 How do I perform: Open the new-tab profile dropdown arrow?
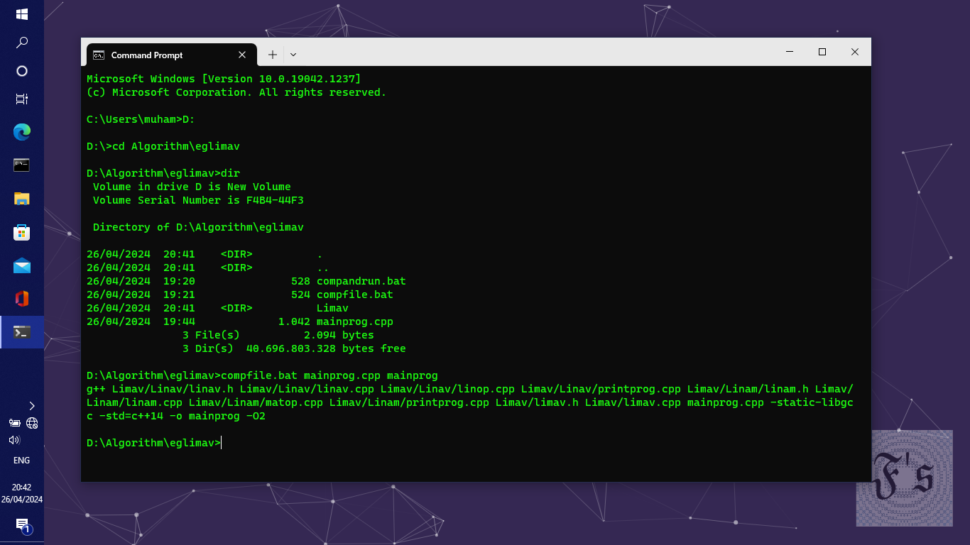[x=293, y=55]
